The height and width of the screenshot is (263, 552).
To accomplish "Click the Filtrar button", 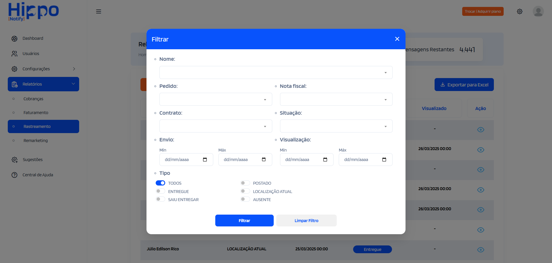I will click(244, 220).
